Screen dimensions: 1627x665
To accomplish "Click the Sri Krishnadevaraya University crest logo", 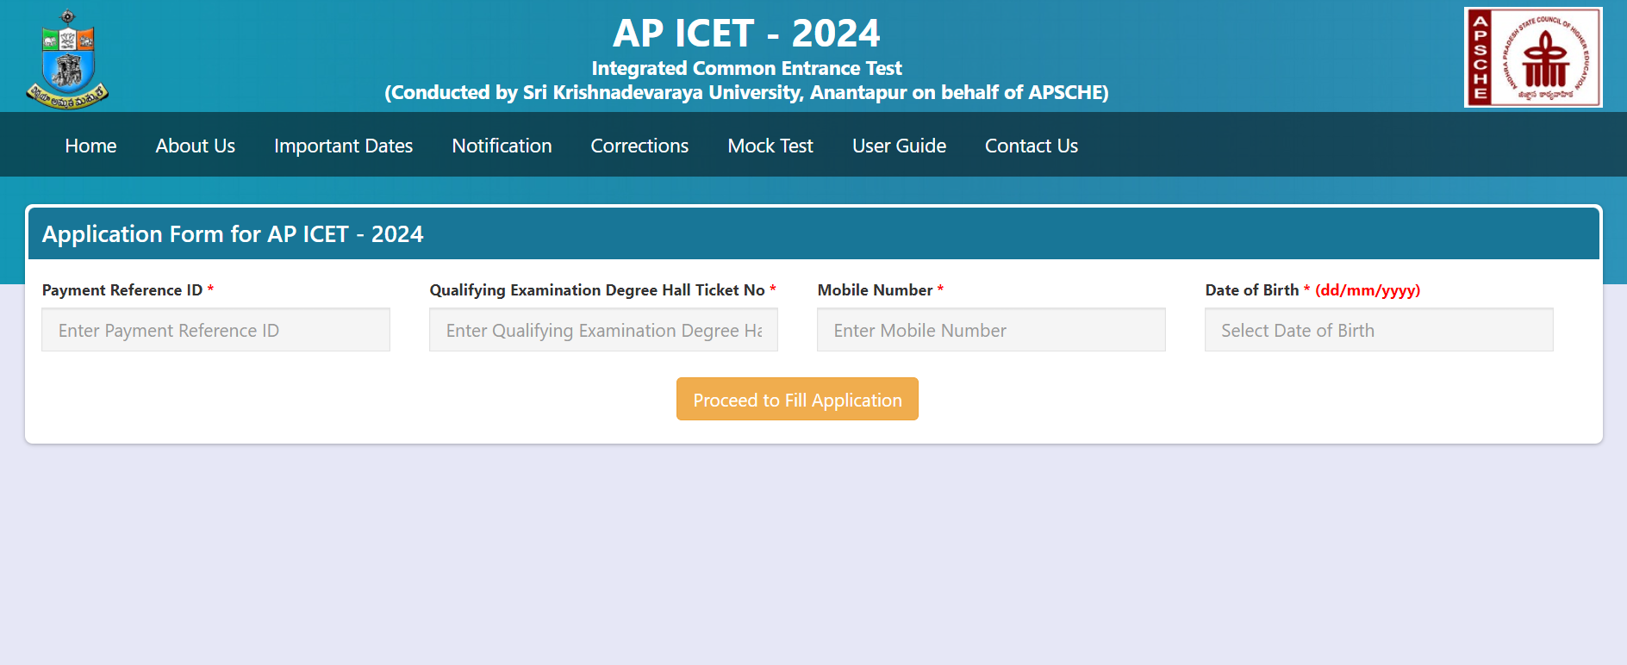I will (x=67, y=59).
